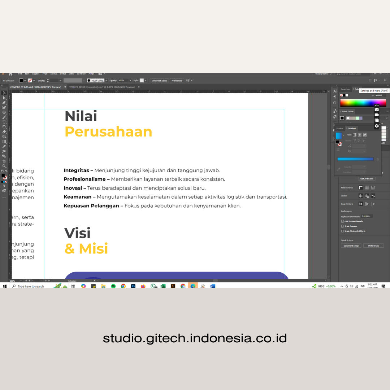Open the Effect menu
This screenshot has width=390, height=390.
click(x=63, y=74)
